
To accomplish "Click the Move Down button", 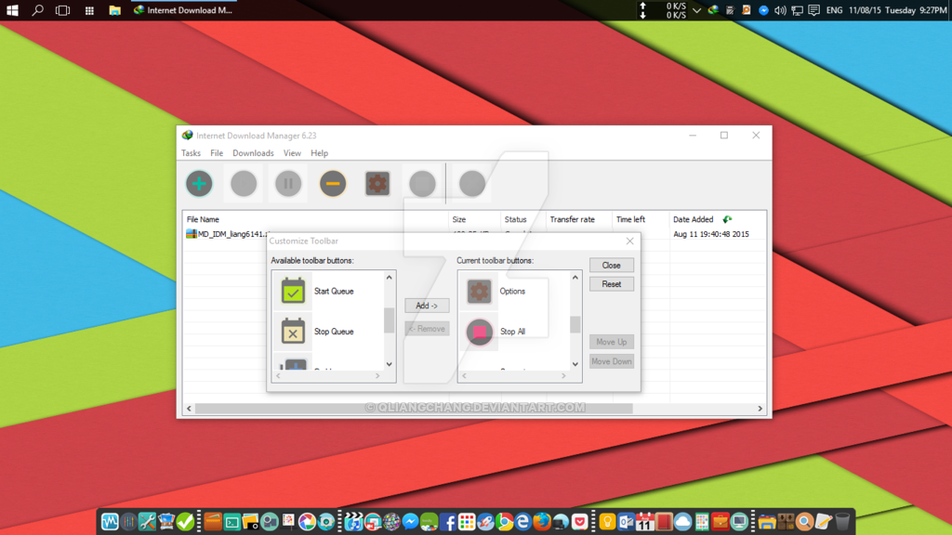I will [x=612, y=361].
